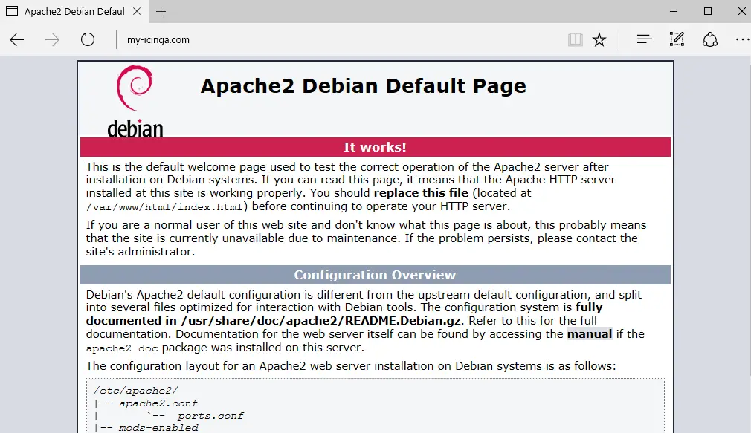
Task: Reload the page with refresh icon
Action: (x=88, y=39)
